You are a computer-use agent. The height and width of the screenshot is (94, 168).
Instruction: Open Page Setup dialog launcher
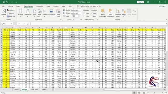(x=61, y=20)
